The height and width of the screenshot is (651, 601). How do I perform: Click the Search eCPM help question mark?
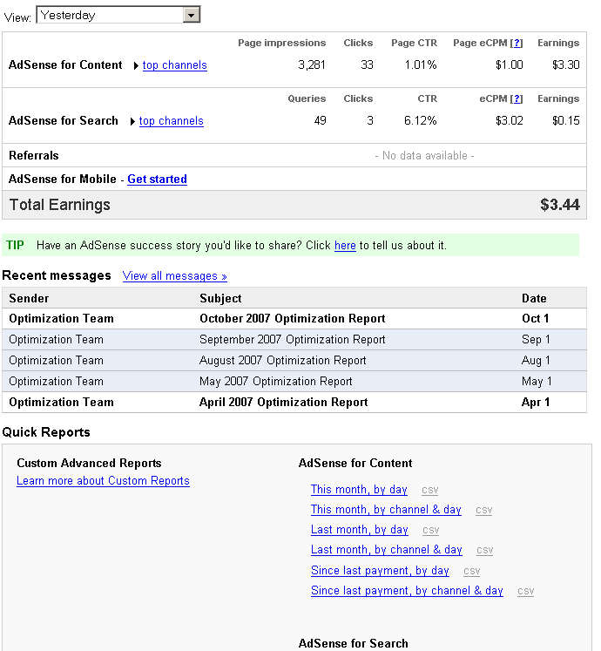click(517, 98)
